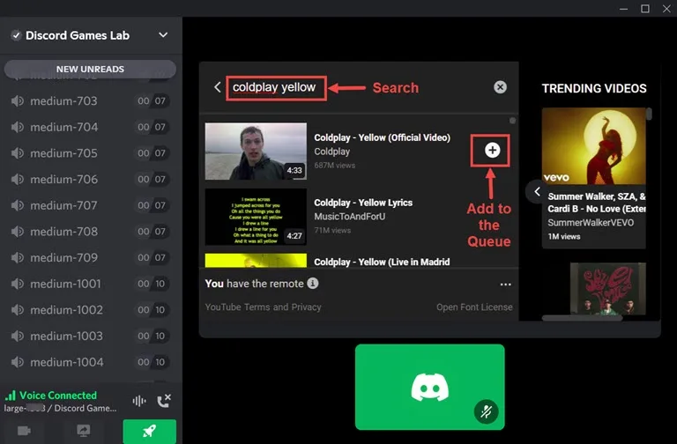
Task: Clear the search with the X icon
Action: coord(500,87)
